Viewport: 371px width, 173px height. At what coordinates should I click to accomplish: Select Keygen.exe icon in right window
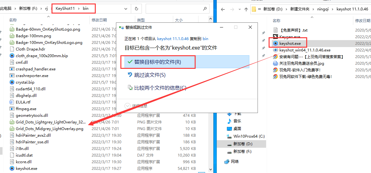pos(276,37)
